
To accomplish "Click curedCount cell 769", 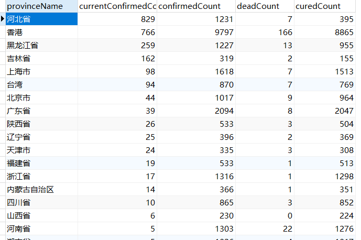I will [x=325, y=84].
